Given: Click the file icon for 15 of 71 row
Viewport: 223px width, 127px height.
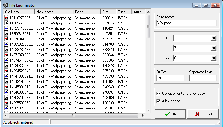Looking at the screenshot, I should click(6, 92).
